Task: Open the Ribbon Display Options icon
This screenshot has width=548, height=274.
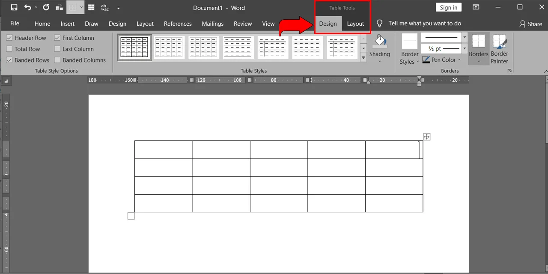Action: (x=476, y=7)
